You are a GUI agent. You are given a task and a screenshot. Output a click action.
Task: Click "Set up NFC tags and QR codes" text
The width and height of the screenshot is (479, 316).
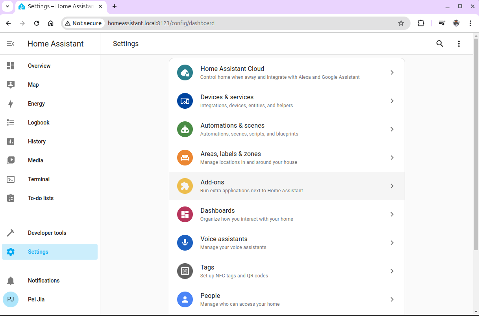[x=234, y=276]
